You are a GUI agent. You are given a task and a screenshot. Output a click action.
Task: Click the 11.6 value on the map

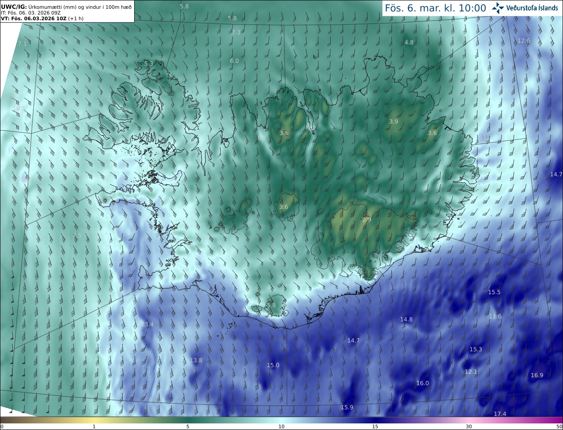pos(495,317)
